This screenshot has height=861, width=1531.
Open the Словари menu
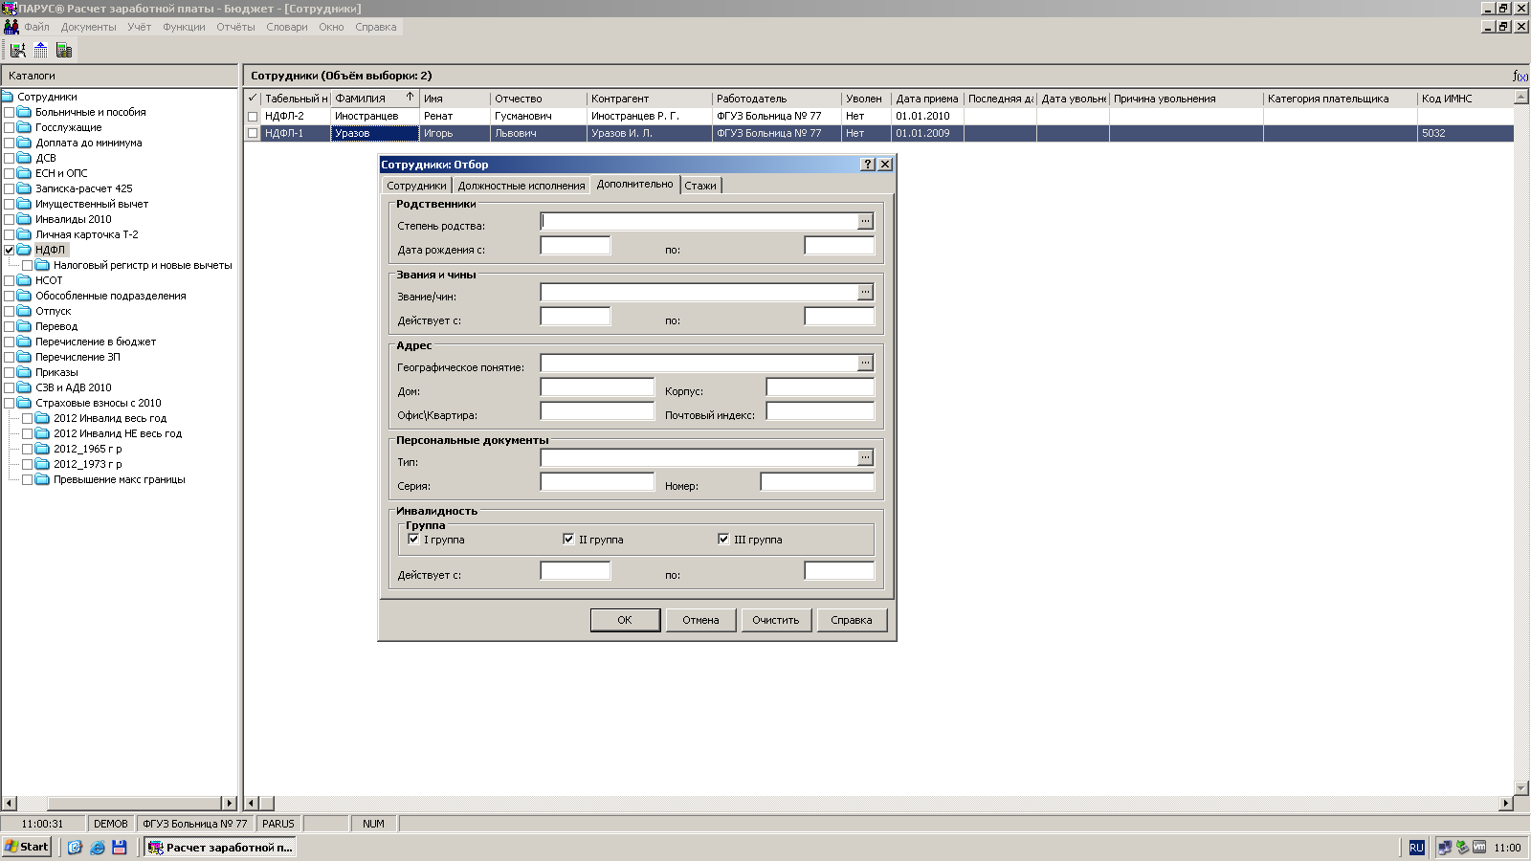[x=287, y=27]
